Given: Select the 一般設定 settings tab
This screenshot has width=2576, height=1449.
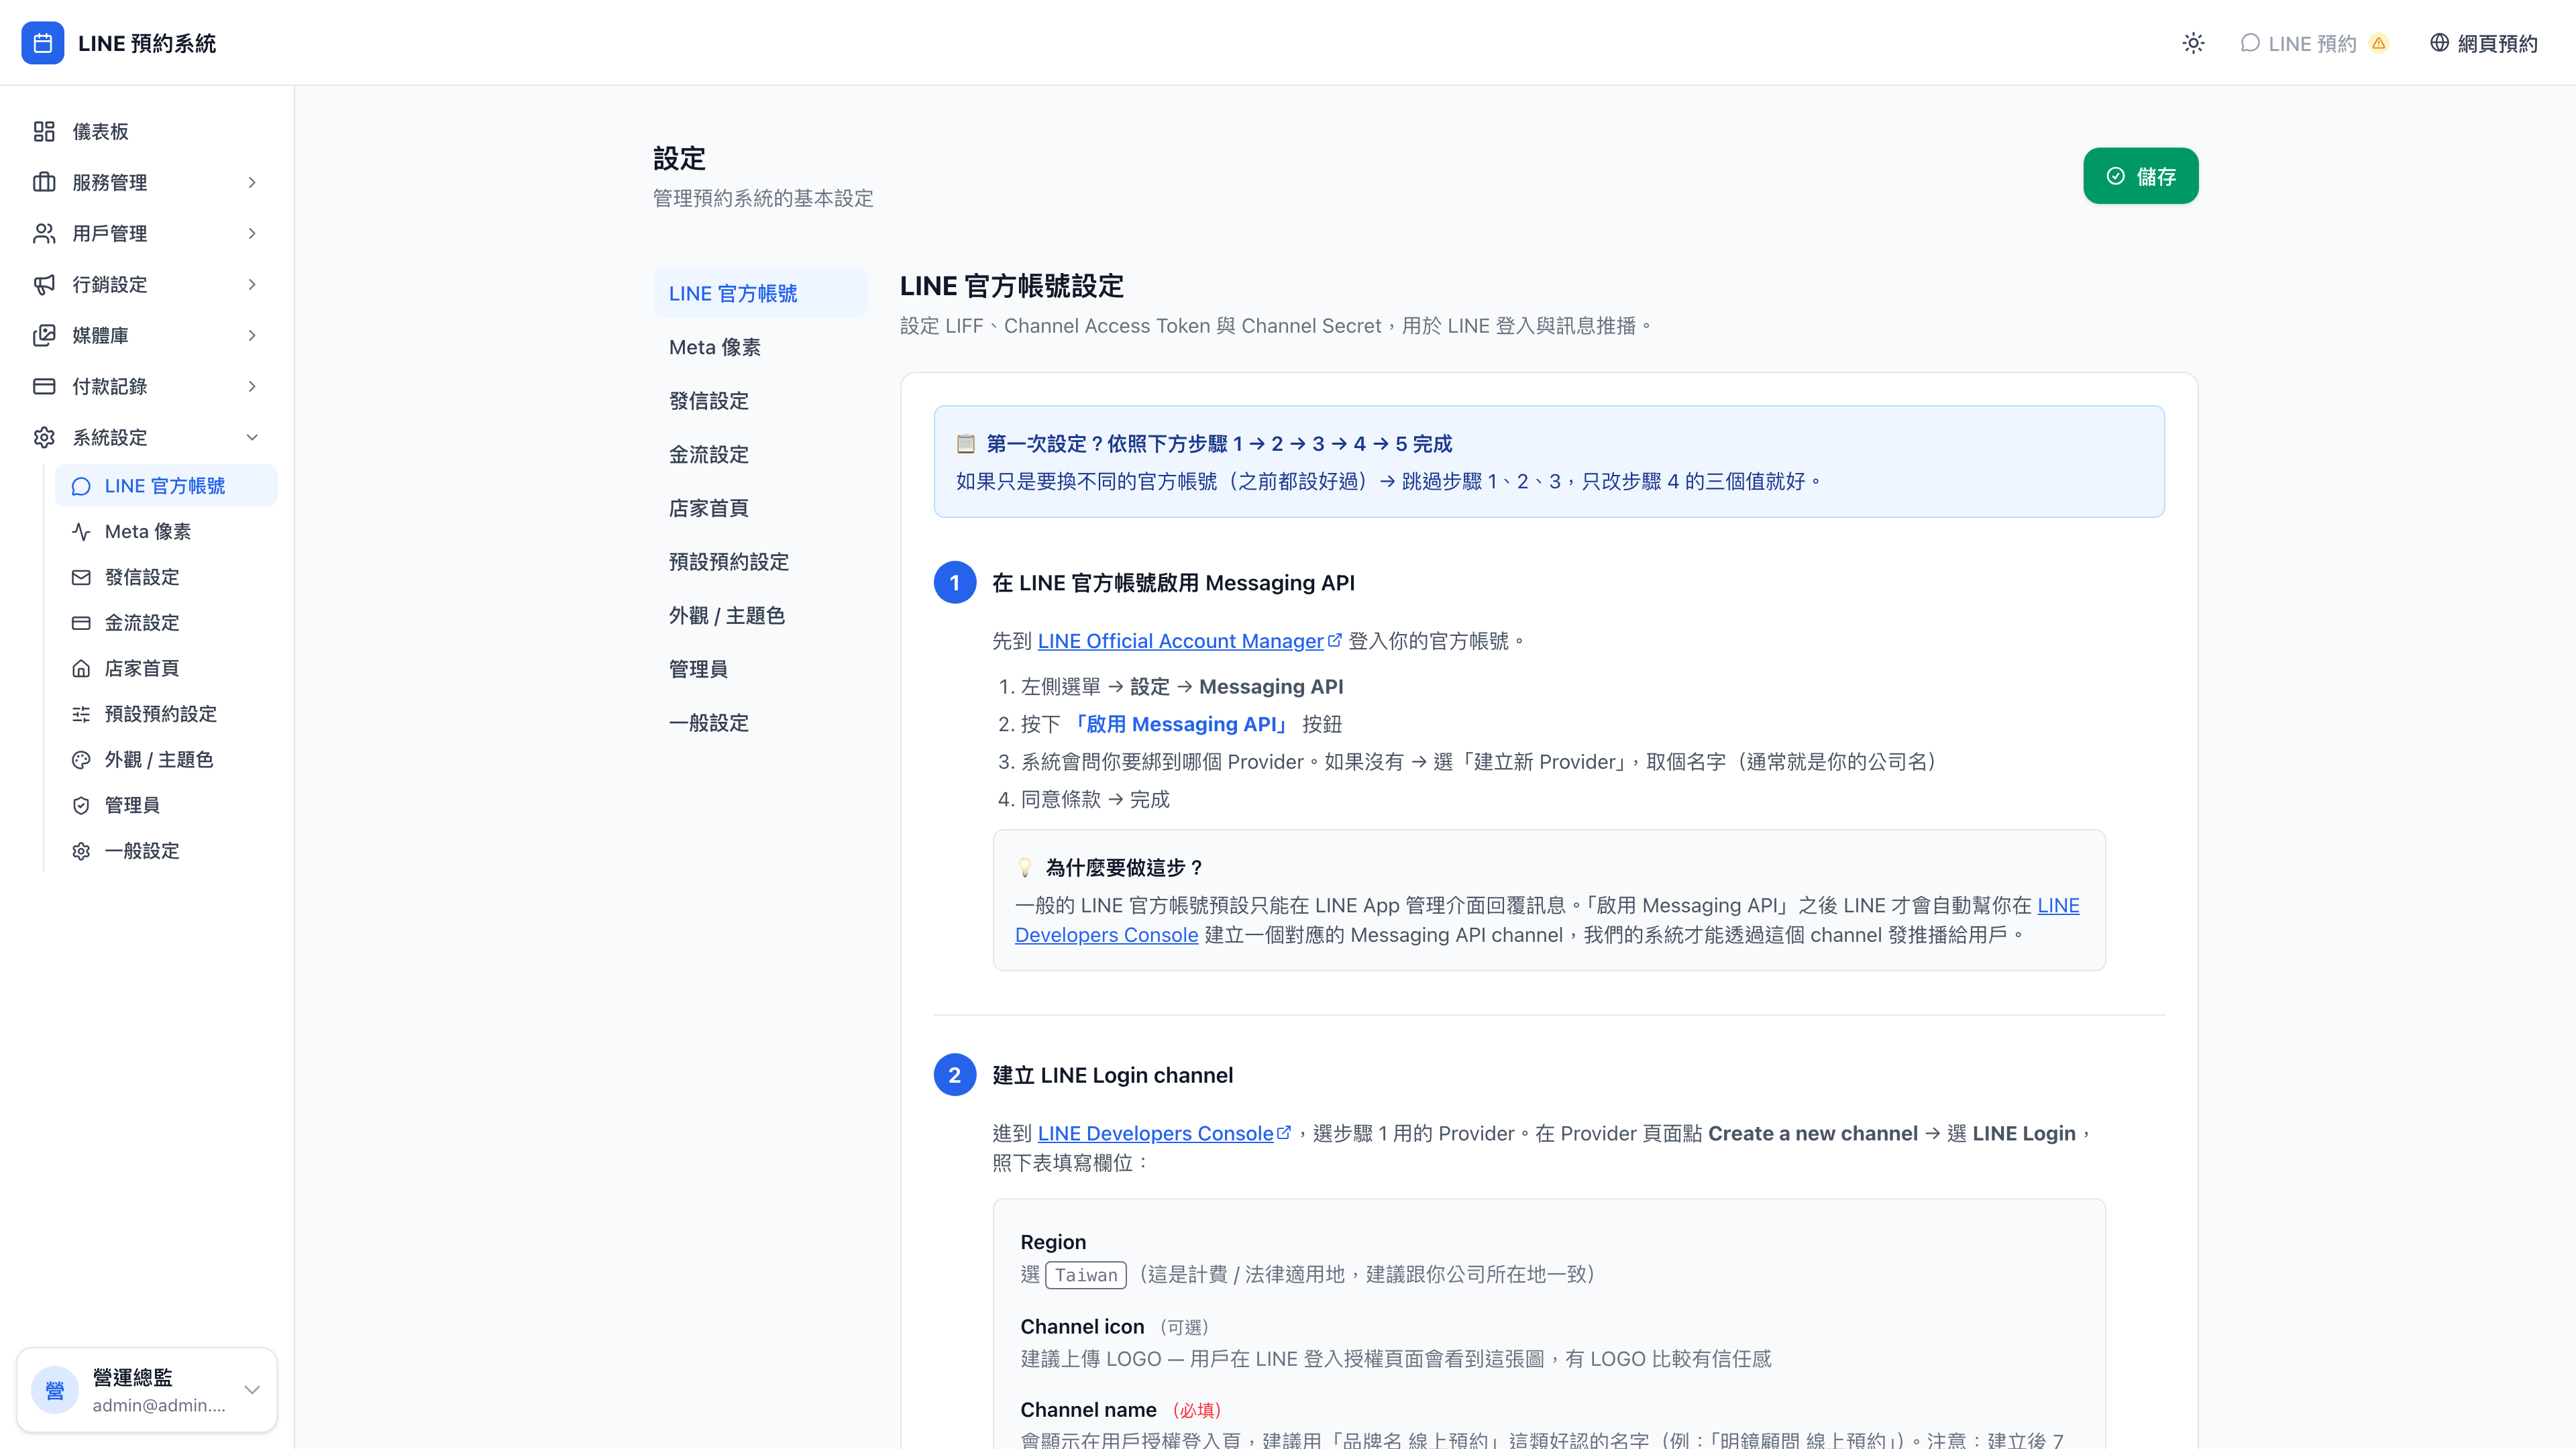Looking at the screenshot, I should tap(760, 722).
